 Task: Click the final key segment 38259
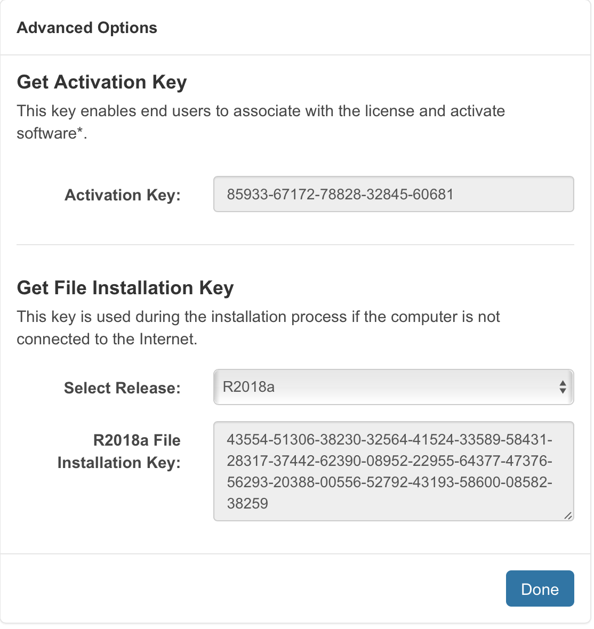[247, 503]
